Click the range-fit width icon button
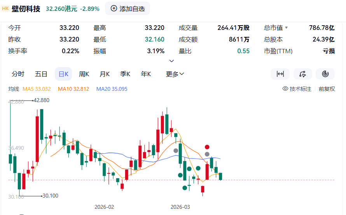This screenshot has height=215, width=346. click(280, 74)
